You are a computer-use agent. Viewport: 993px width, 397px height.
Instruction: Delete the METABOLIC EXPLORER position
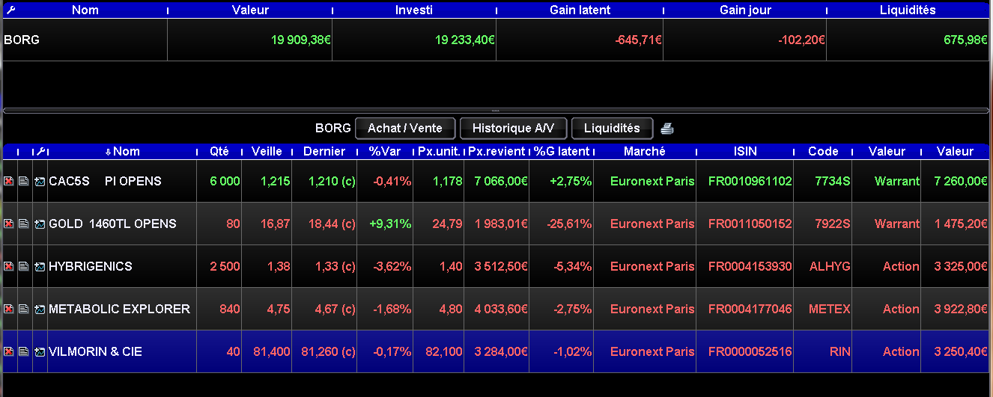tap(9, 309)
